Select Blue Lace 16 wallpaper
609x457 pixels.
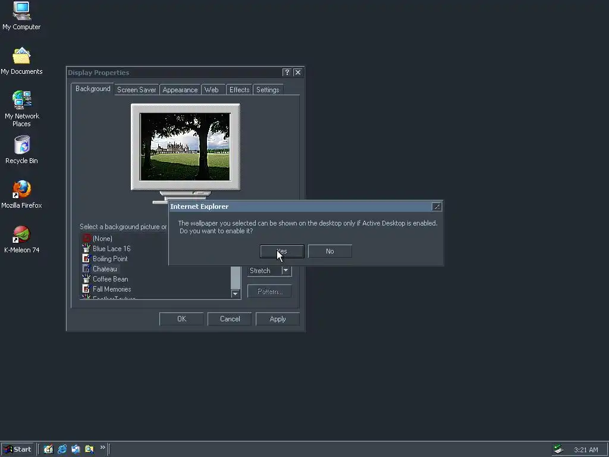(x=111, y=249)
